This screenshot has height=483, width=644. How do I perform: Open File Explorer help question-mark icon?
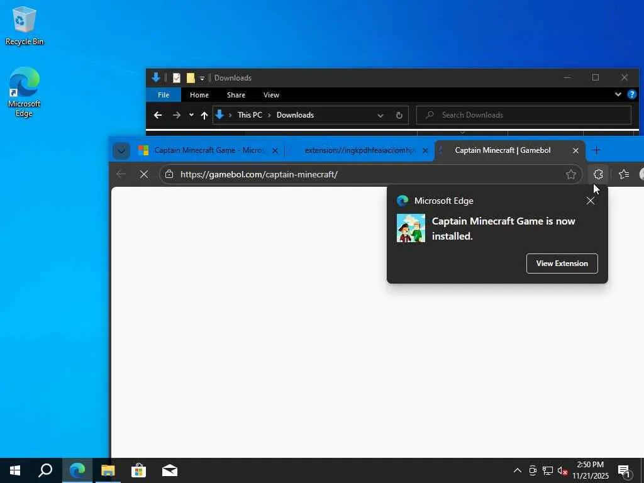[x=631, y=94]
